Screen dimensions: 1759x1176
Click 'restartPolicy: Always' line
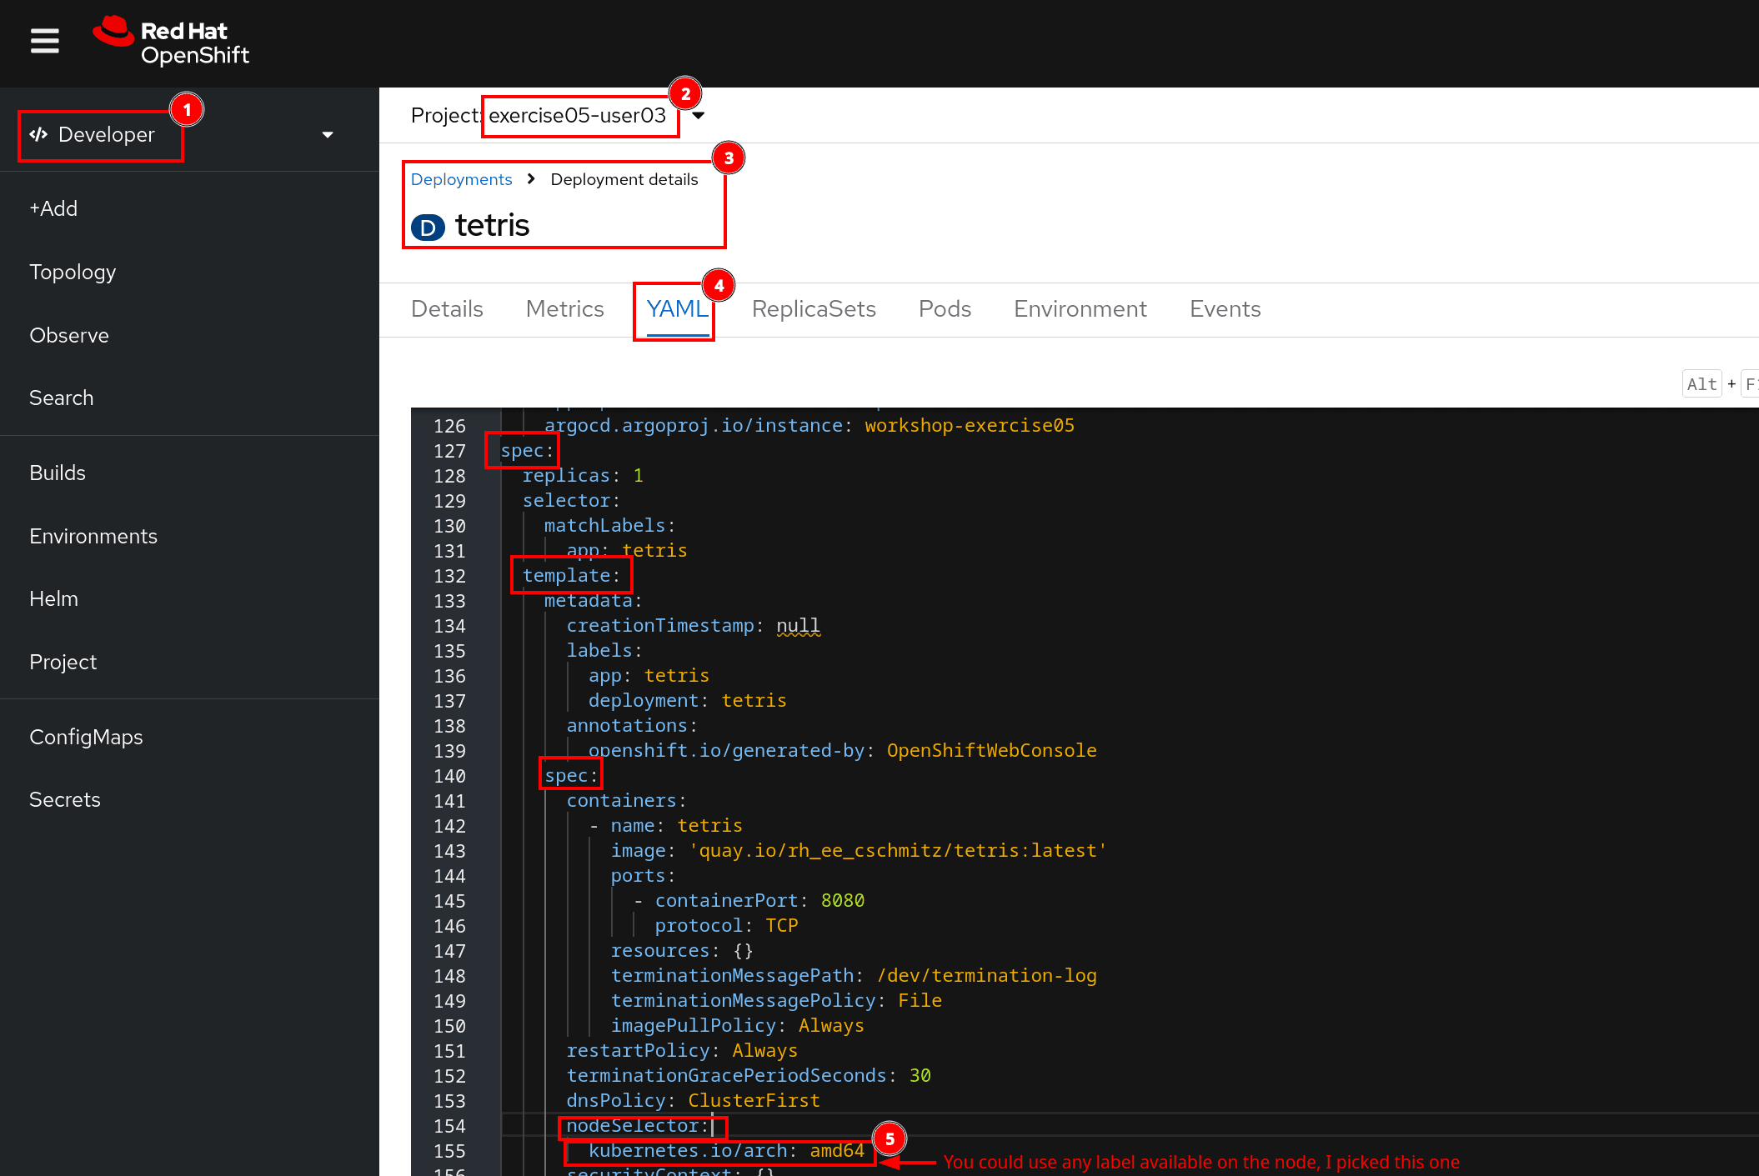point(682,1050)
